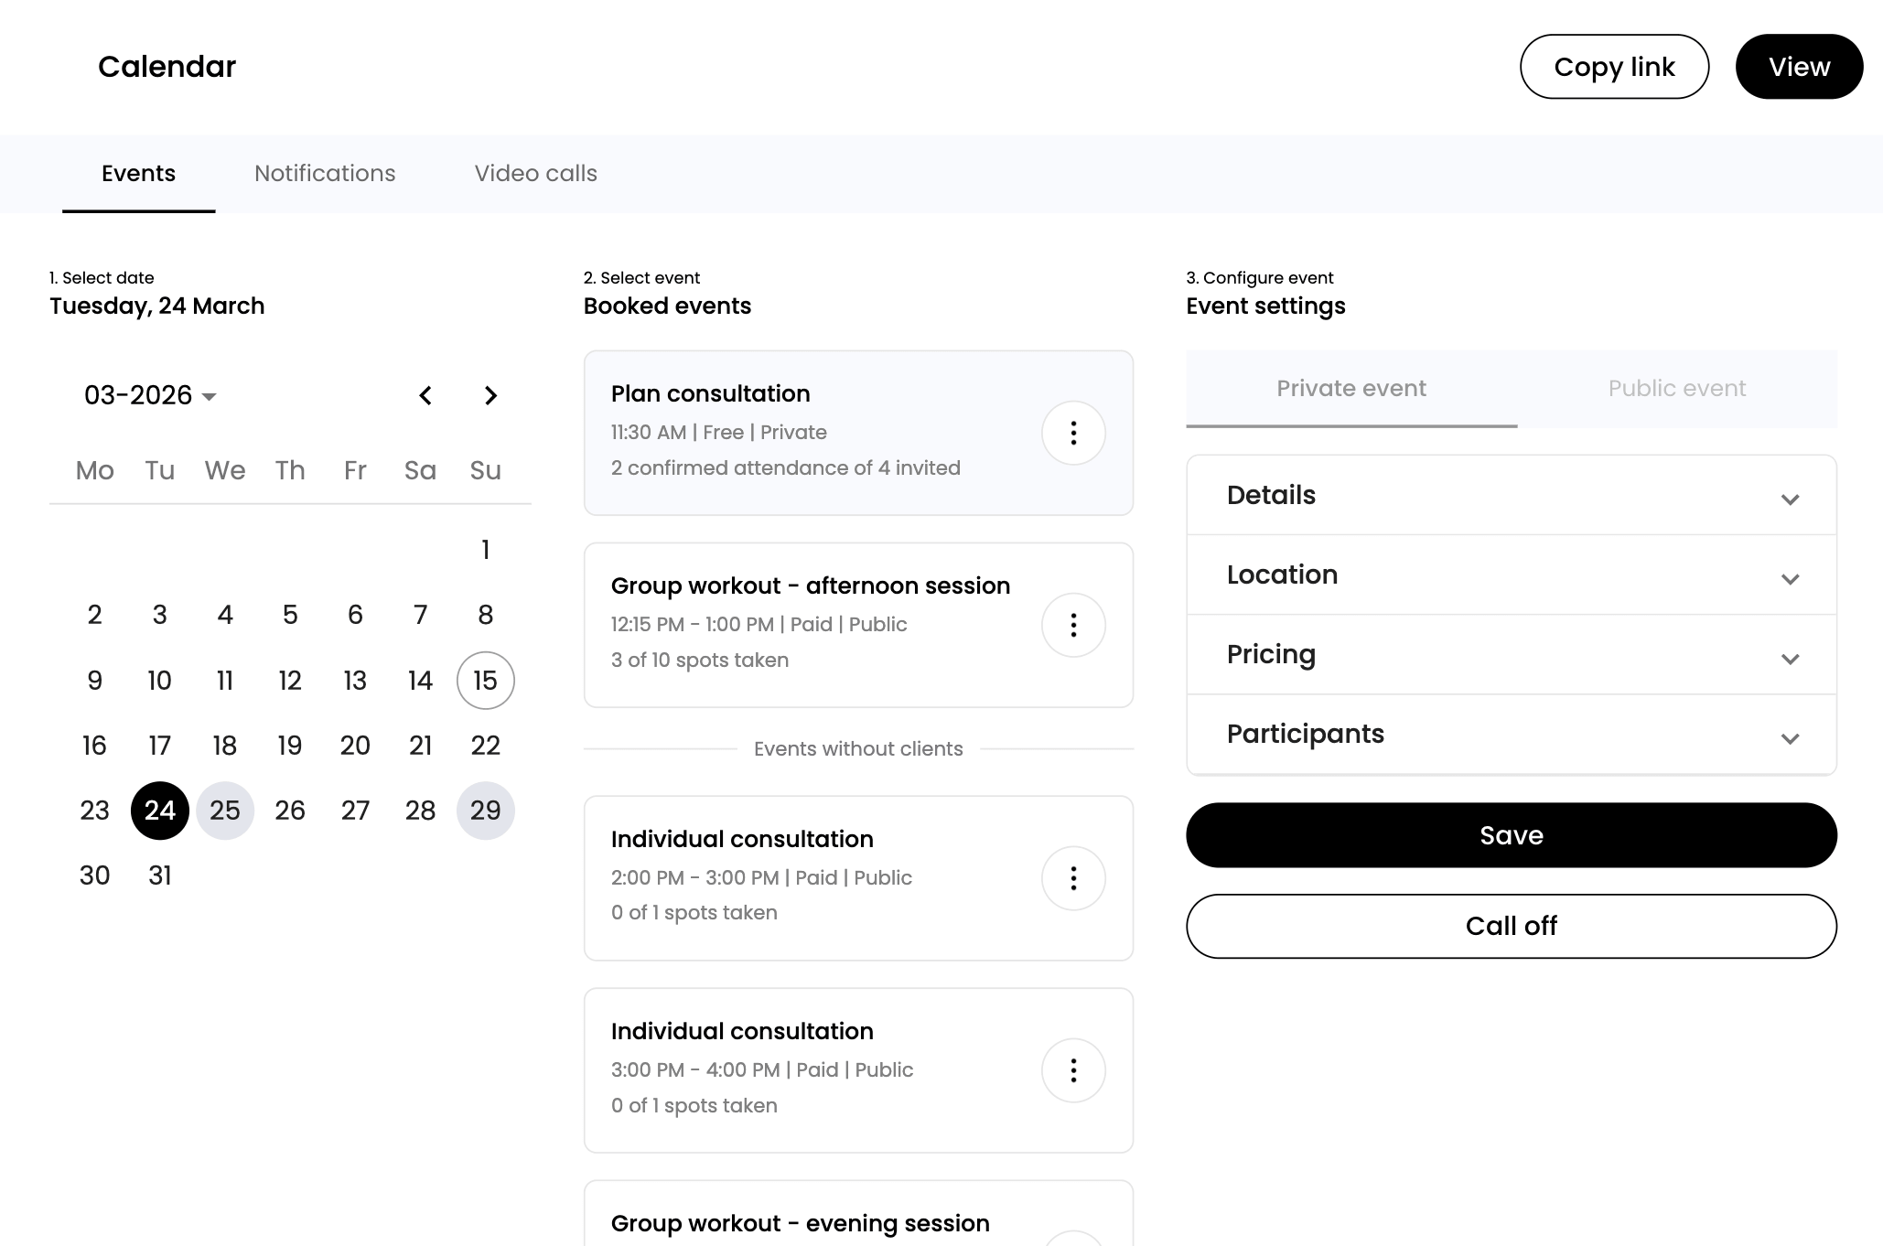Expand the Location section
1883x1246 pixels.
pyautogui.click(x=1511, y=575)
